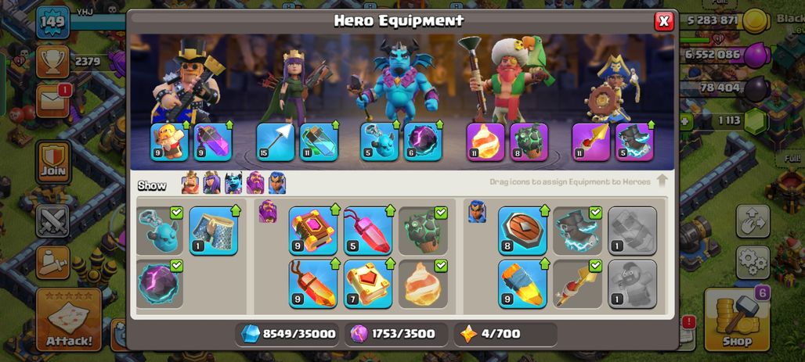Filter equipment by Barbarian King portrait
805x362 pixels.
[190, 183]
